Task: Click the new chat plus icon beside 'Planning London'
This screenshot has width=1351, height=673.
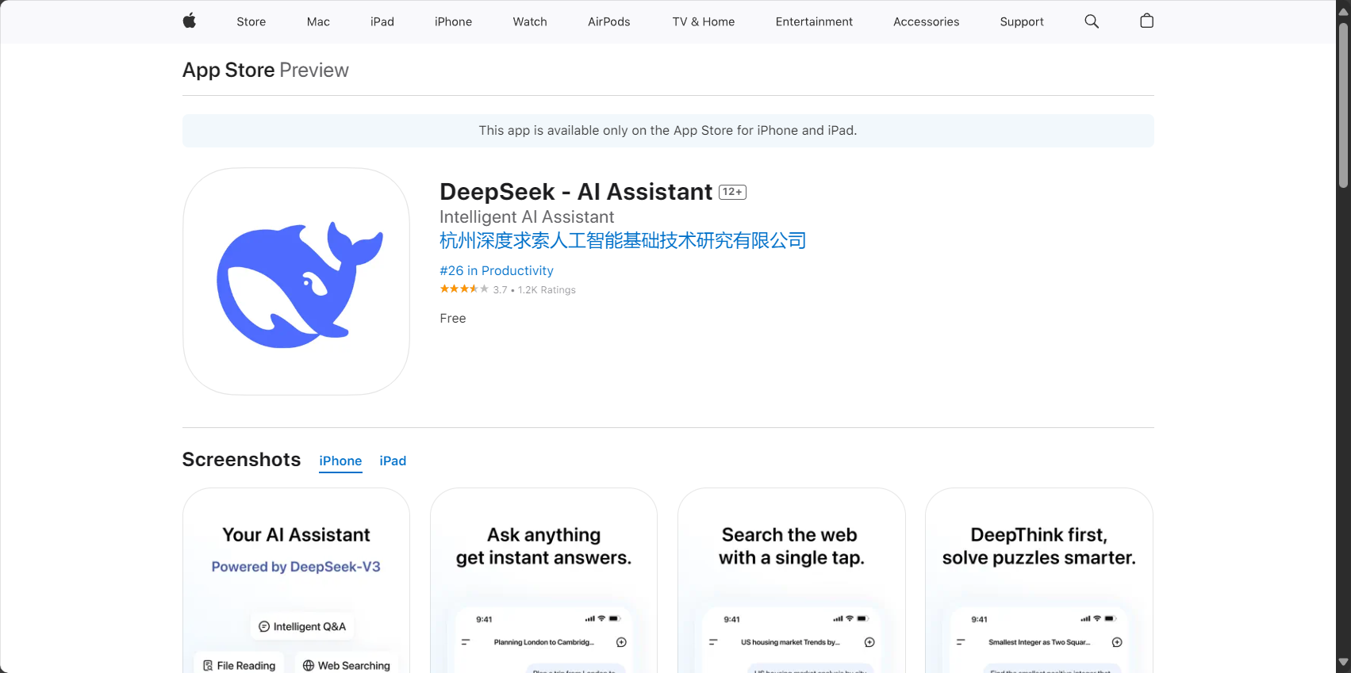Action: [x=621, y=642]
